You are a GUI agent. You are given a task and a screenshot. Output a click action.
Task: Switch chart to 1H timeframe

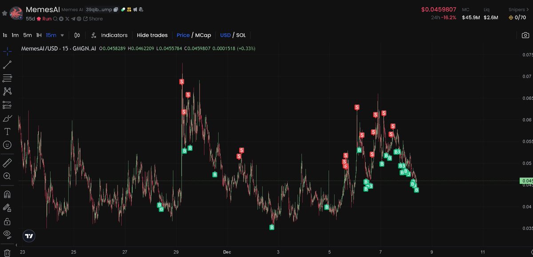39,35
